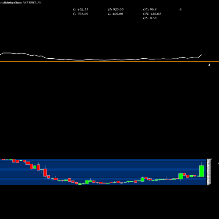
Task: Click the 'L: 400.00' low value
Action: (115, 14)
